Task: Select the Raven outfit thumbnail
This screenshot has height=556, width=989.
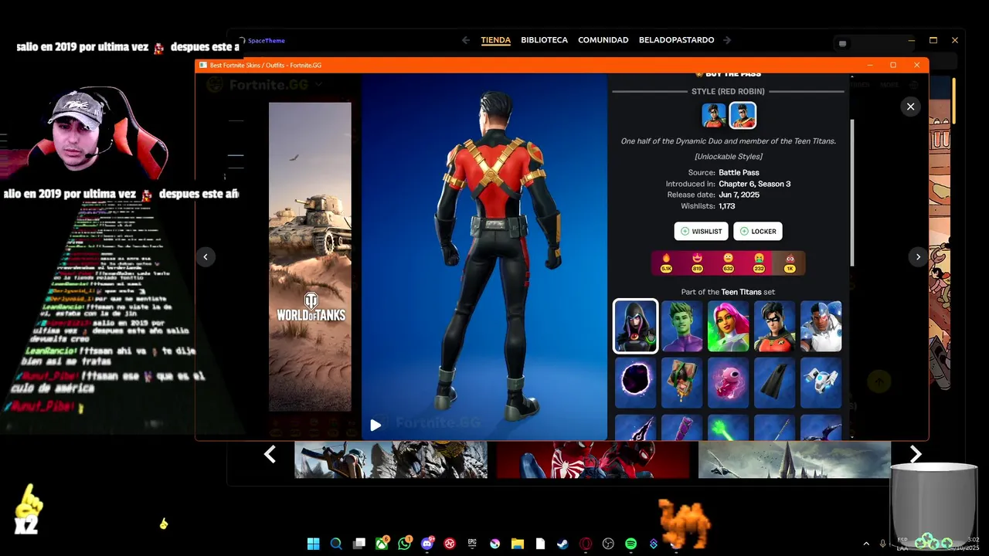Action: click(635, 326)
